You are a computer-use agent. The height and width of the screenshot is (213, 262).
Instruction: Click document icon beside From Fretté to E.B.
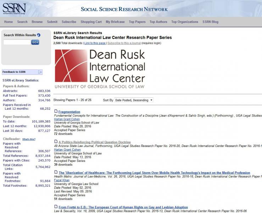(x=56, y=207)
